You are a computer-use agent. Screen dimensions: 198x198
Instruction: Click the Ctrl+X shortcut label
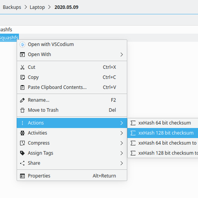tap(109, 67)
